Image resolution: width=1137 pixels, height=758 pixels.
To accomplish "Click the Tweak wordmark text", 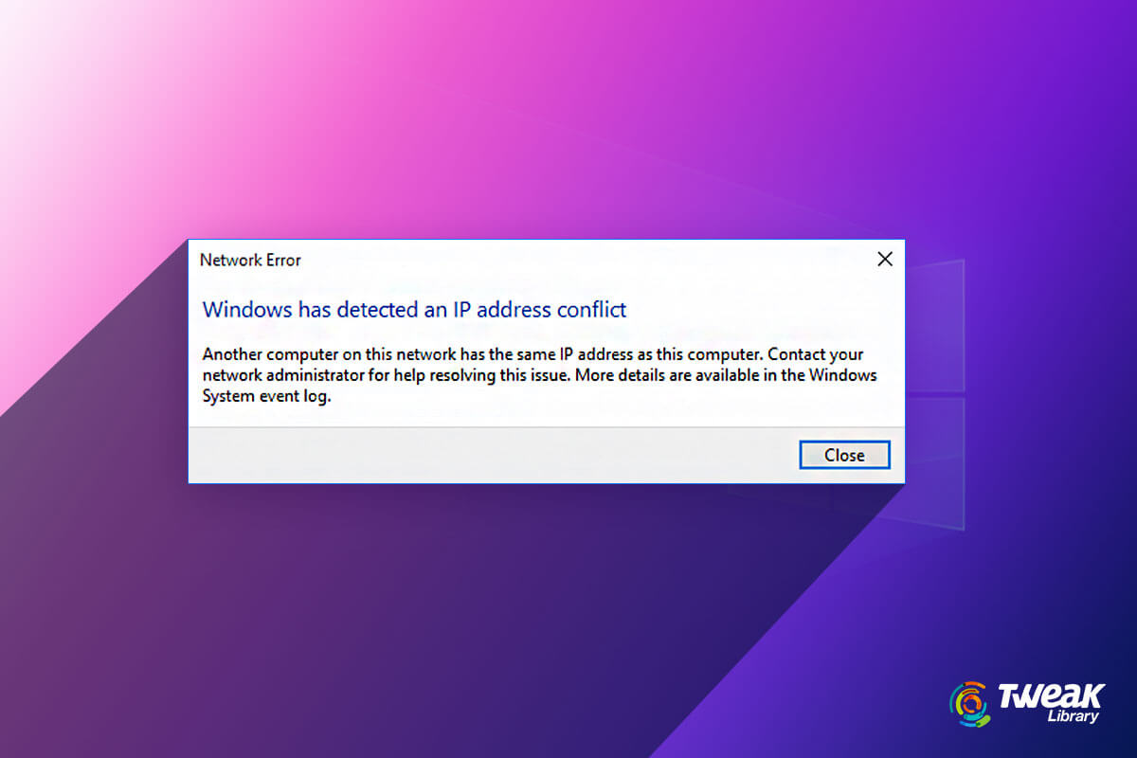I will [x=1050, y=695].
